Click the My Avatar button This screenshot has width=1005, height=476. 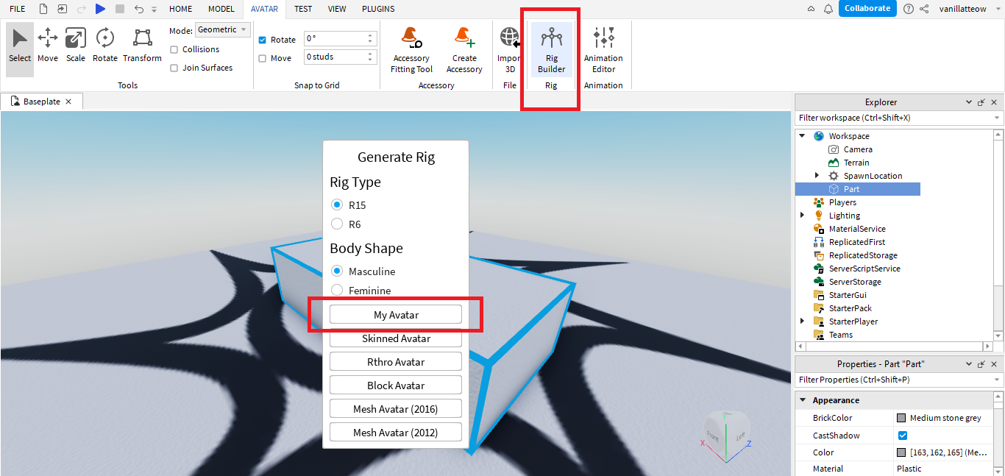(396, 315)
